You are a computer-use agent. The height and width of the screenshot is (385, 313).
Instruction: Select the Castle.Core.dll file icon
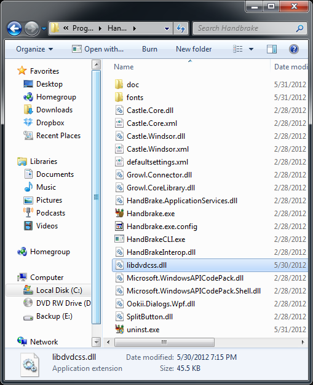[119, 111]
